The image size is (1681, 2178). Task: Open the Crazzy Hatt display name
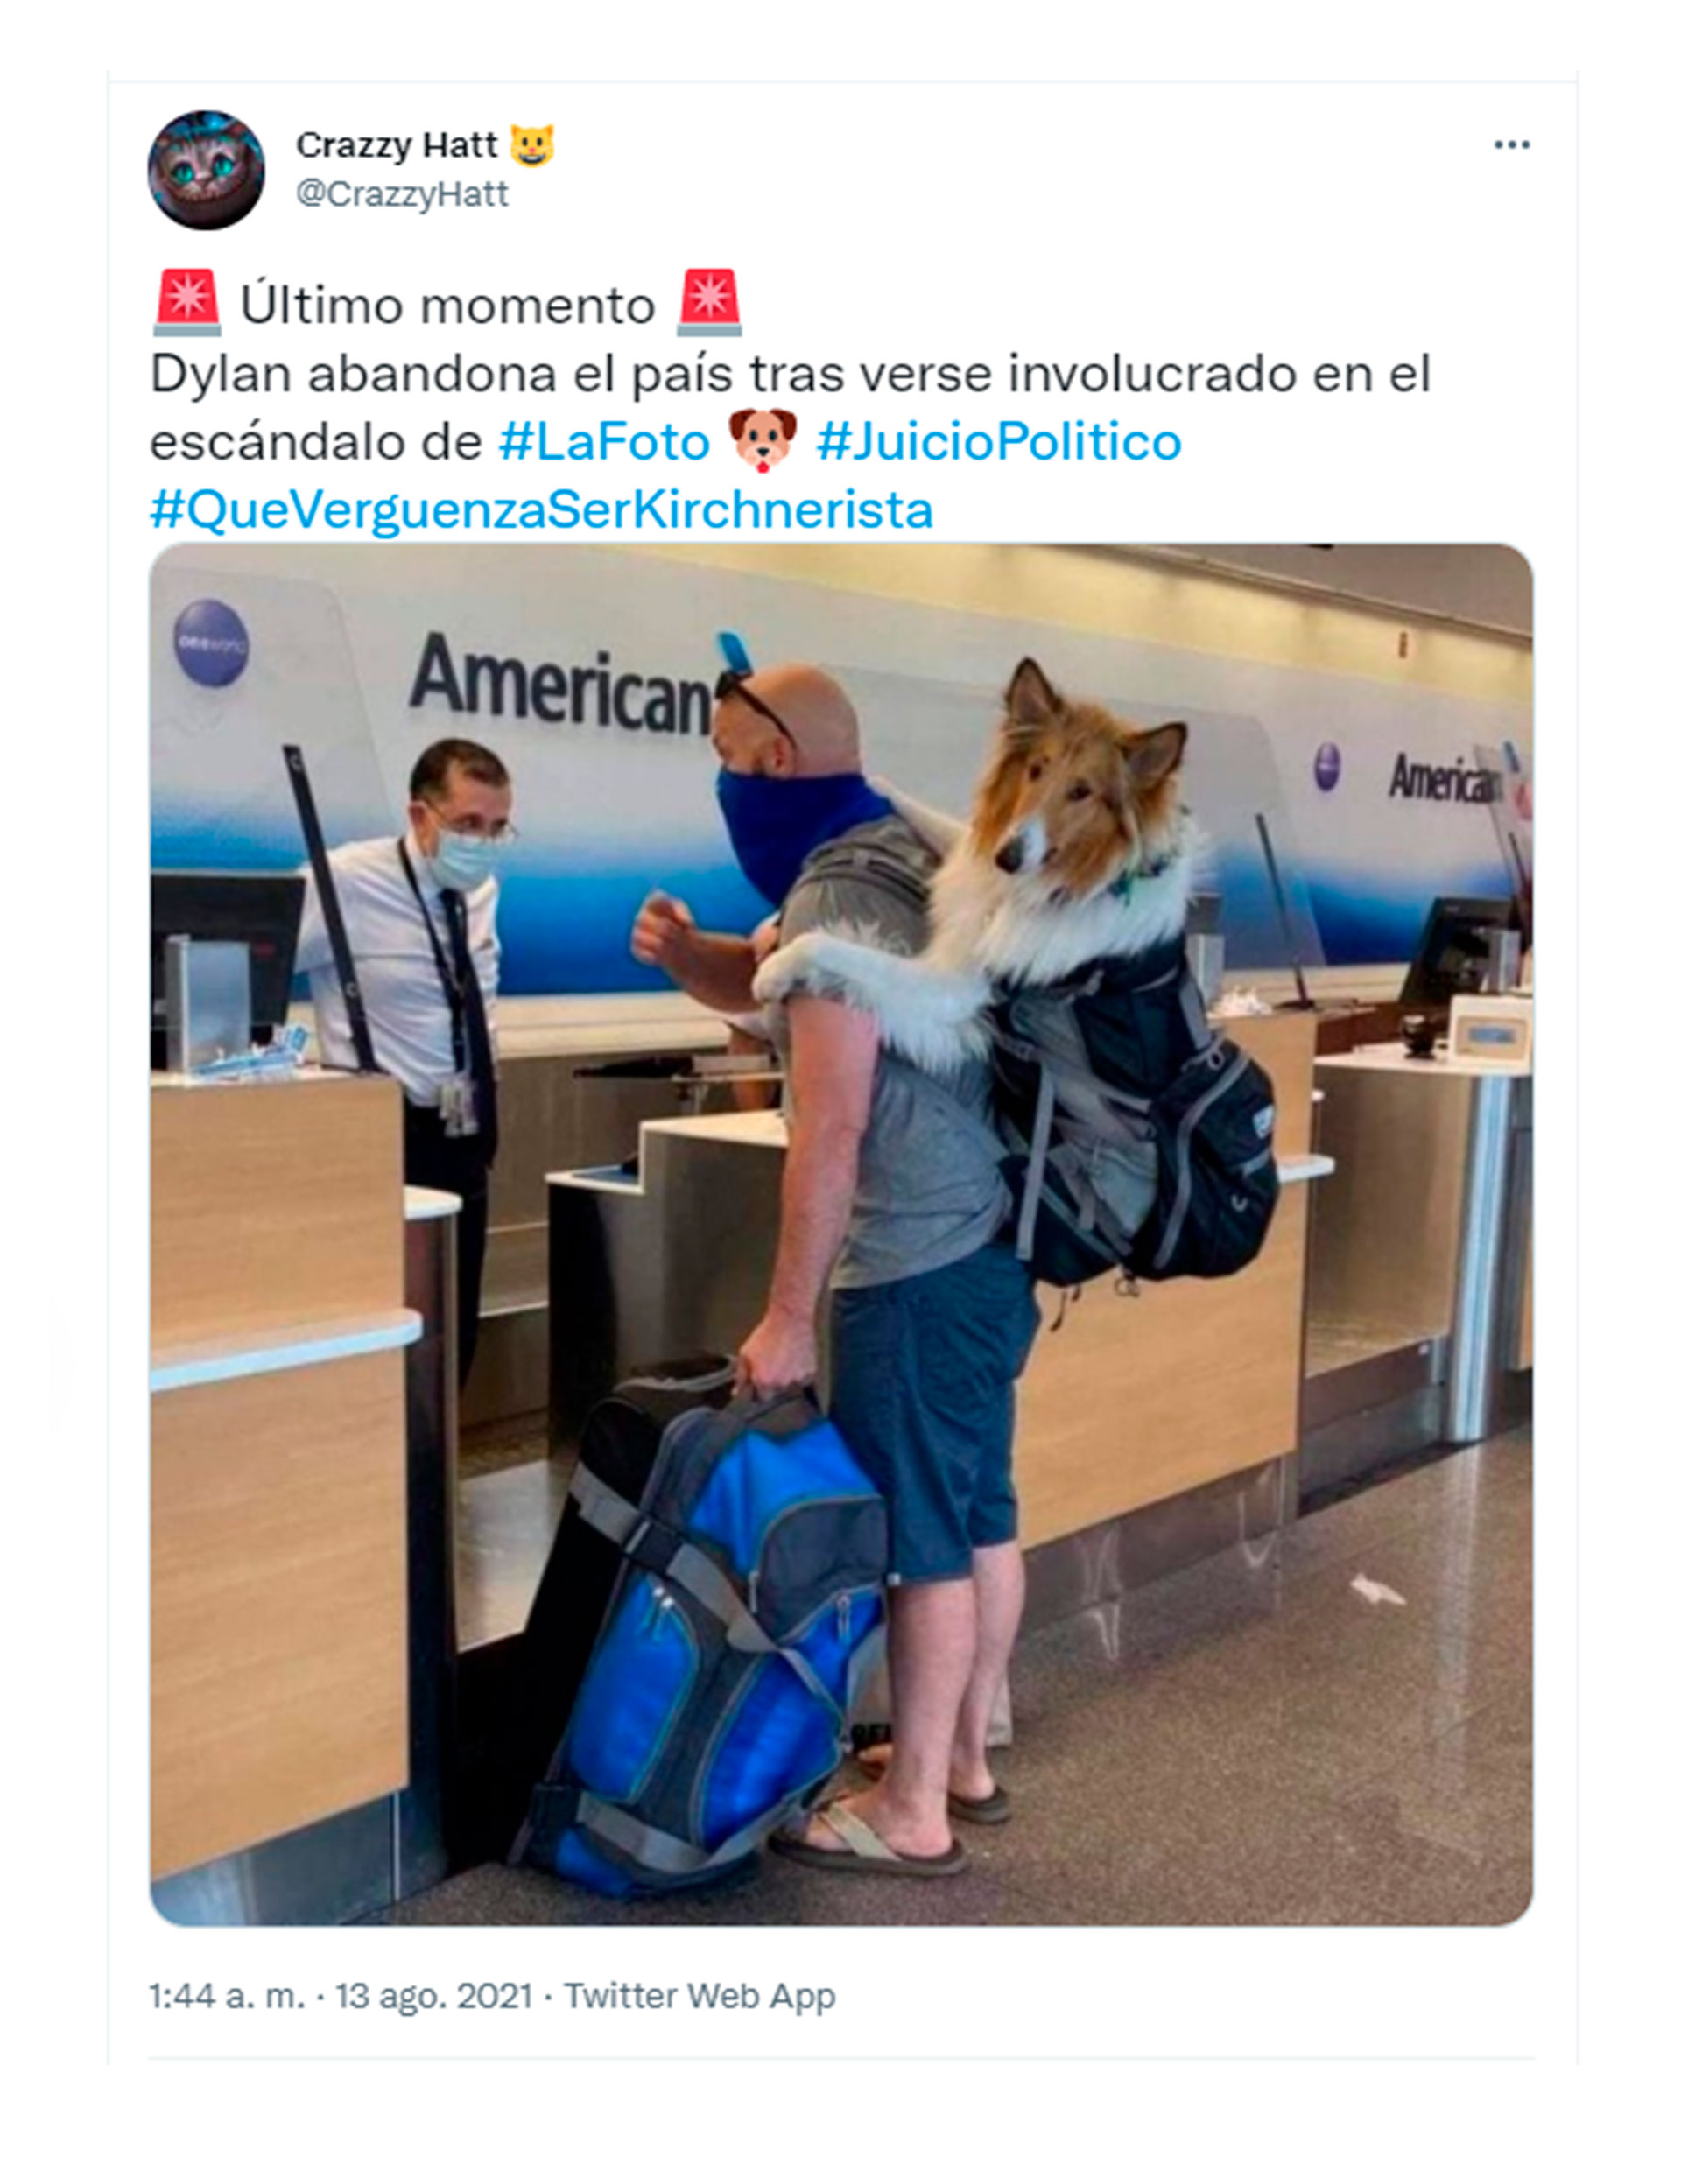click(396, 145)
